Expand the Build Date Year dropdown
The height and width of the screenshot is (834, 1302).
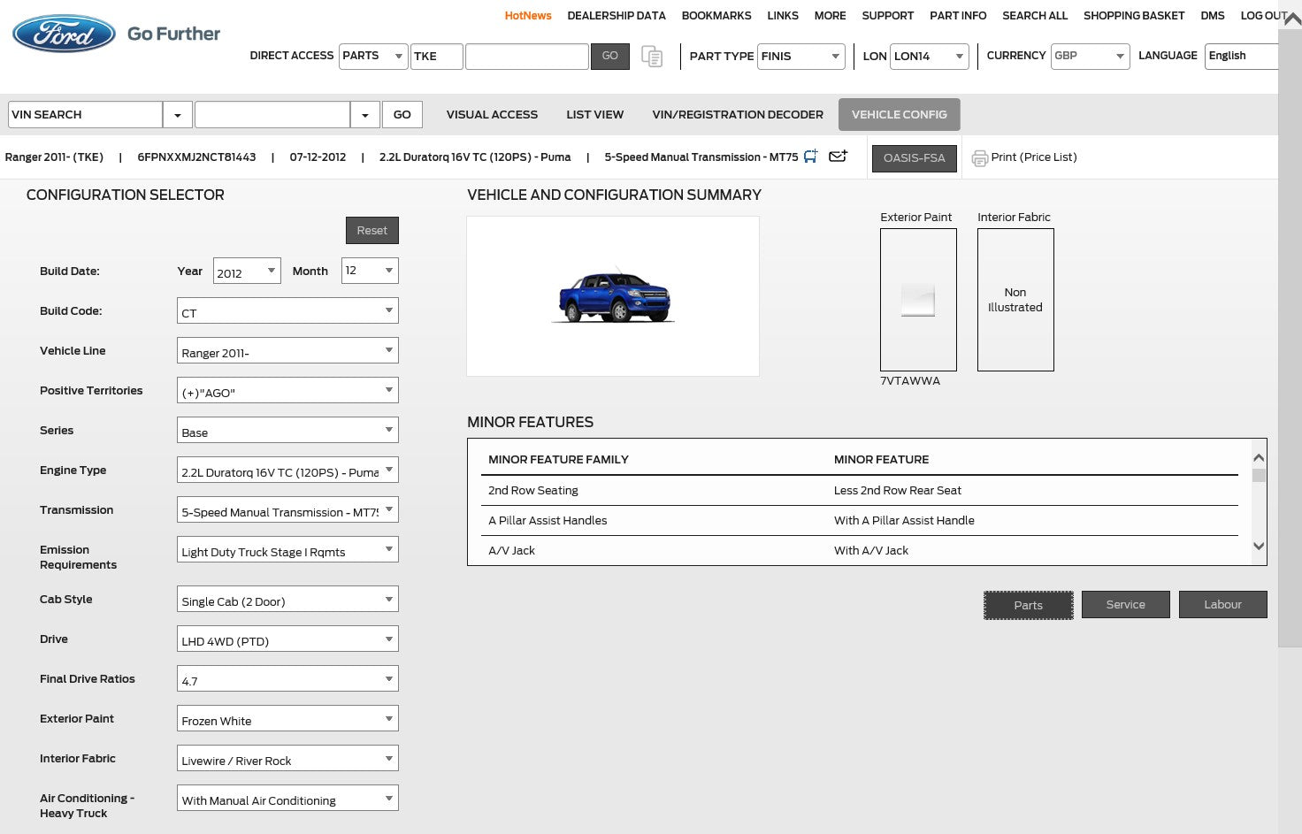click(x=272, y=271)
